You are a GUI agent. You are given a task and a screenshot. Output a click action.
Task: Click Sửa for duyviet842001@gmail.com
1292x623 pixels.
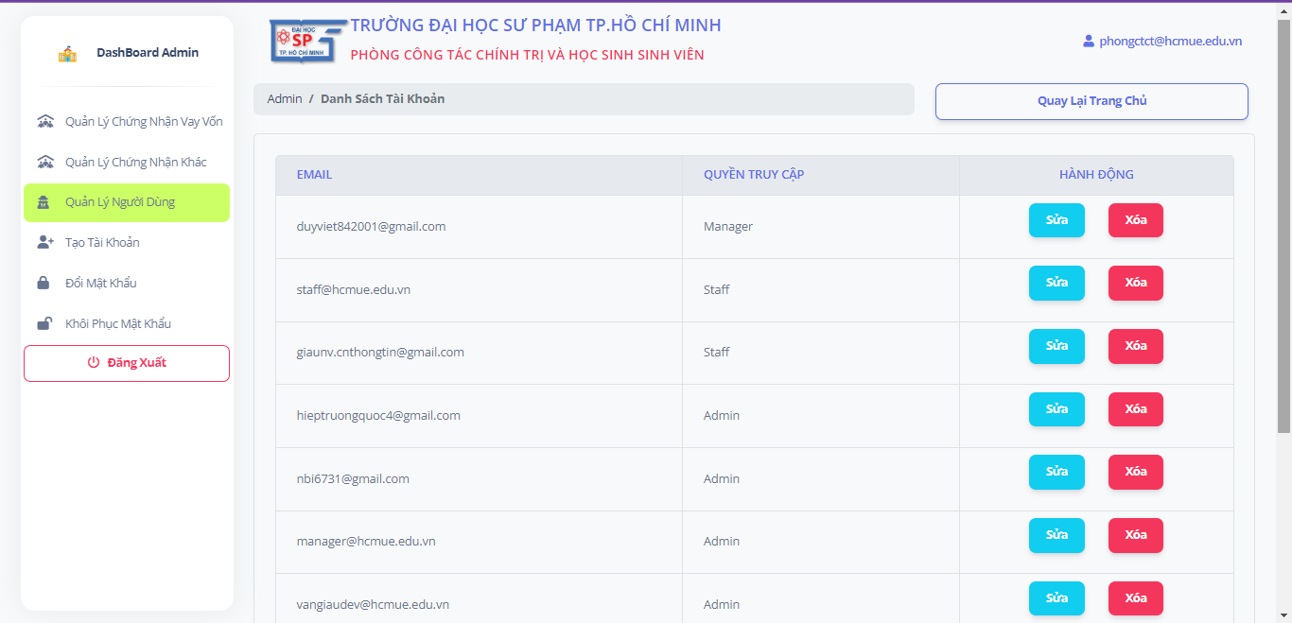[1056, 219]
